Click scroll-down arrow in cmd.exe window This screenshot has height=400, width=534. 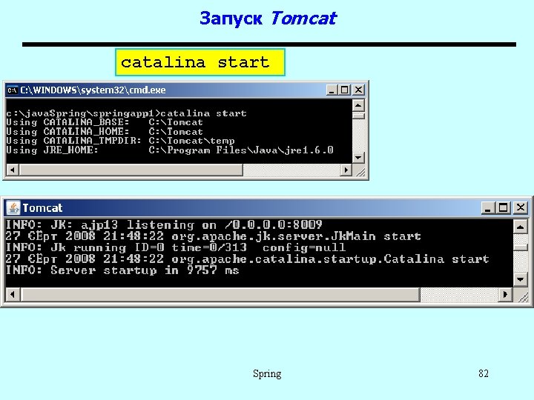coord(358,158)
